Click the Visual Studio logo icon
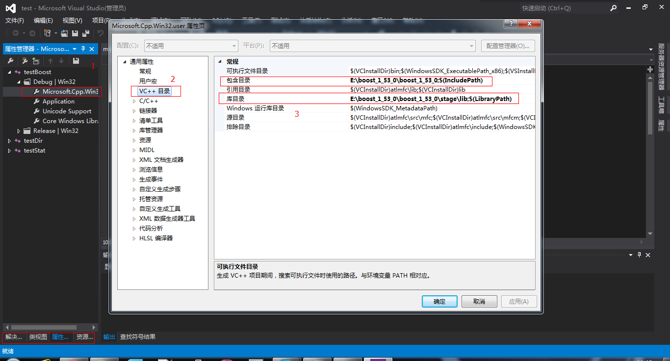The image size is (670, 361). pyautogui.click(x=11, y=8)
